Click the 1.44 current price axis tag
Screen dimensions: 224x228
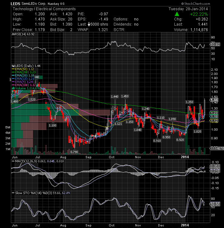click(x=214, y=100)
